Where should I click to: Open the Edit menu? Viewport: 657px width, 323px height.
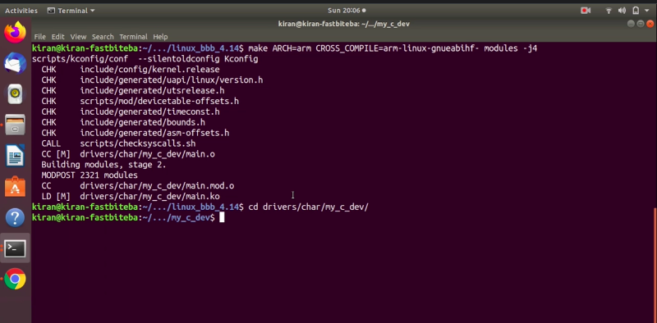pos(57,36)
